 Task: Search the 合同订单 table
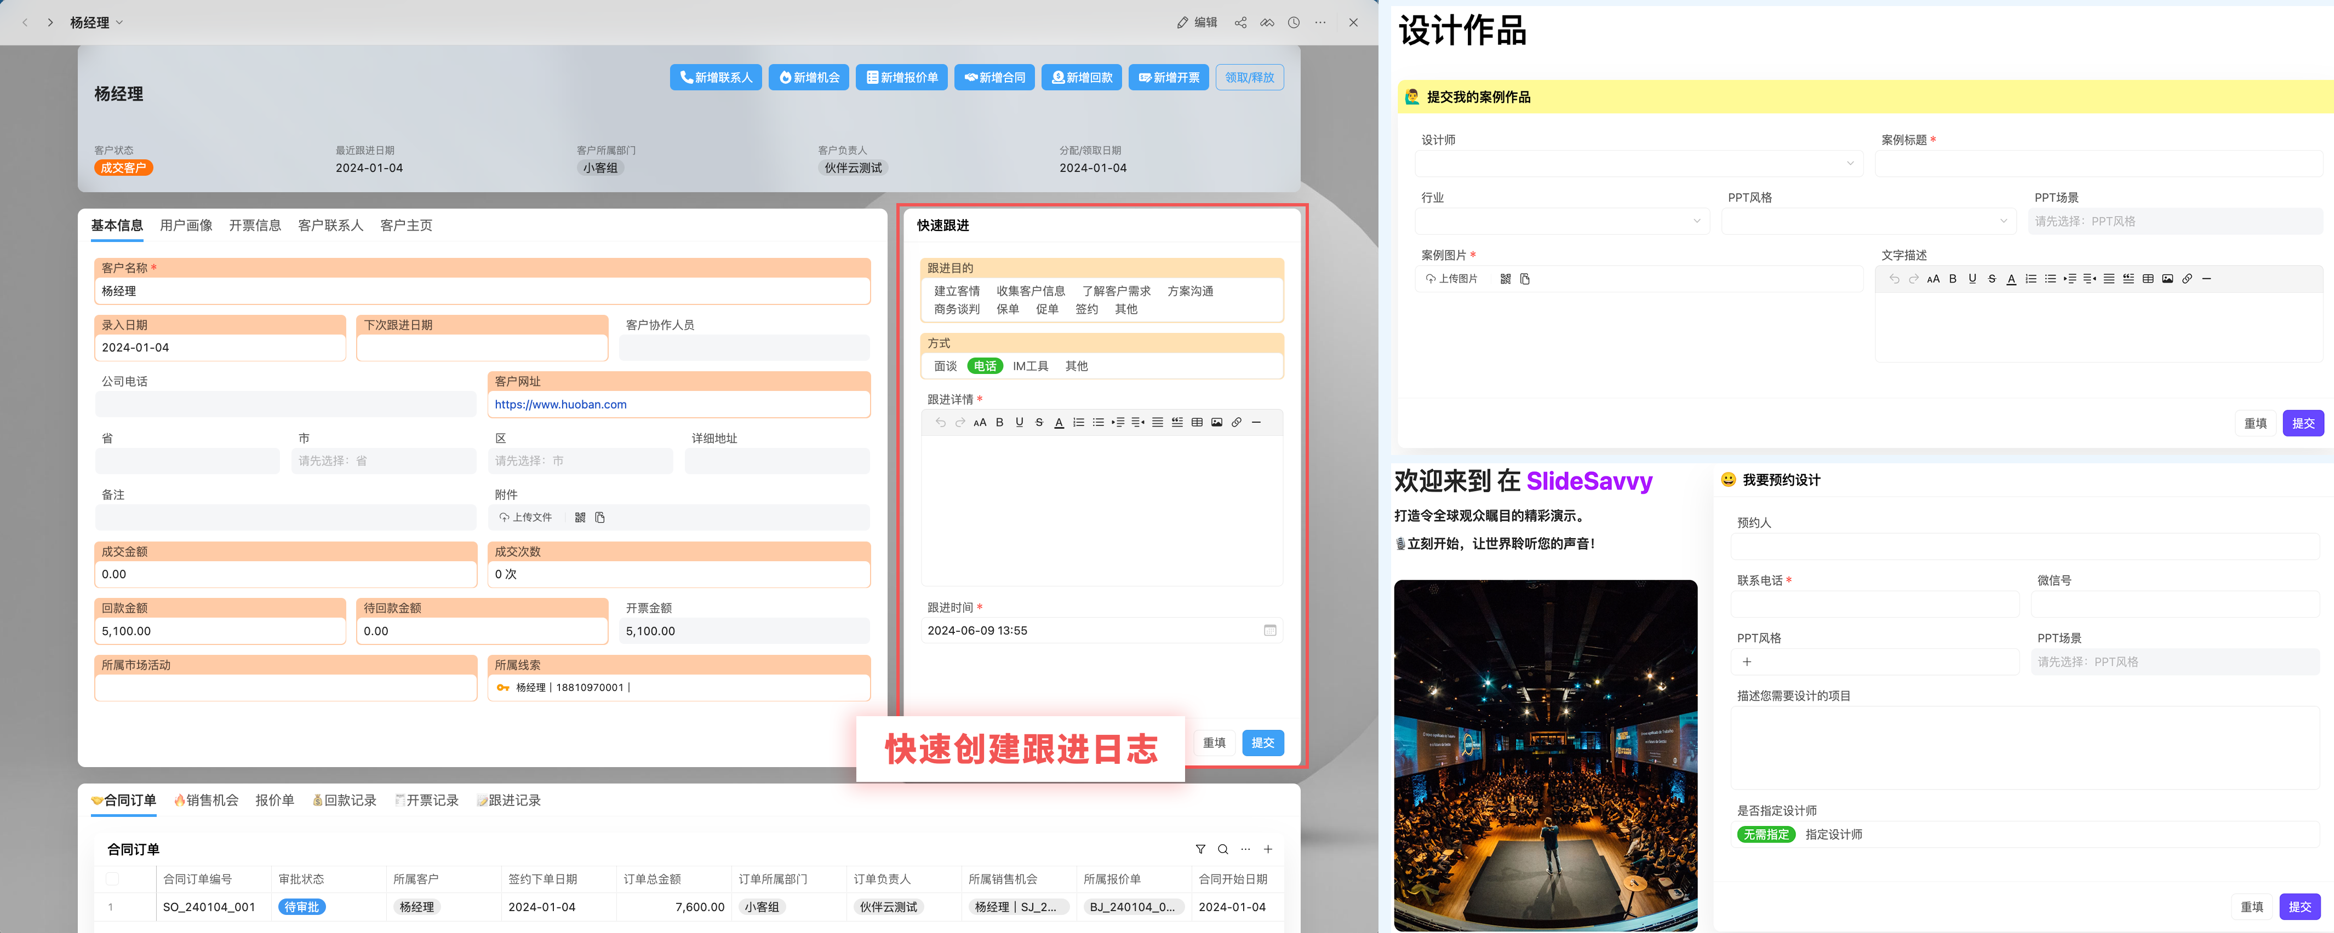point(1223,849)
